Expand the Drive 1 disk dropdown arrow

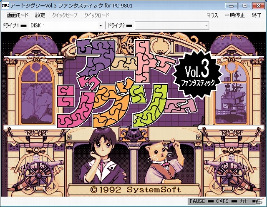[101, 26]
